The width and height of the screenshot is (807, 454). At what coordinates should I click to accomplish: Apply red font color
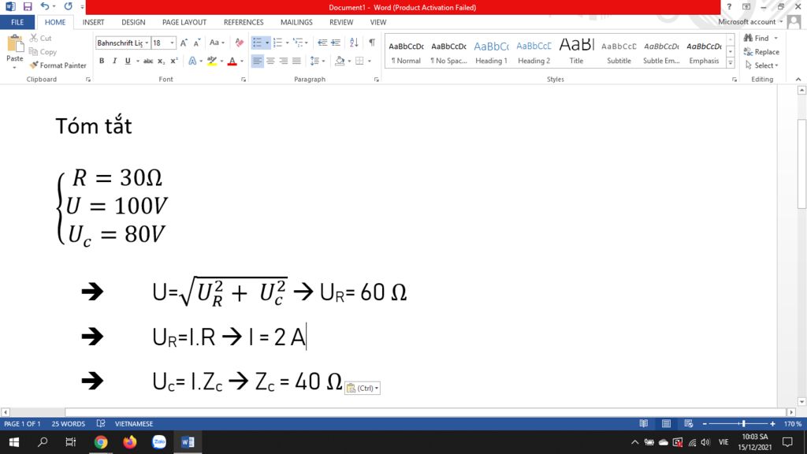232,61
